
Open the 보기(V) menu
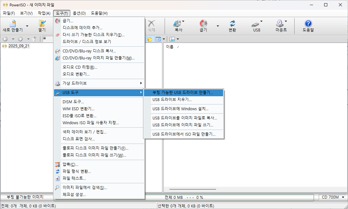tap(26, 13)
